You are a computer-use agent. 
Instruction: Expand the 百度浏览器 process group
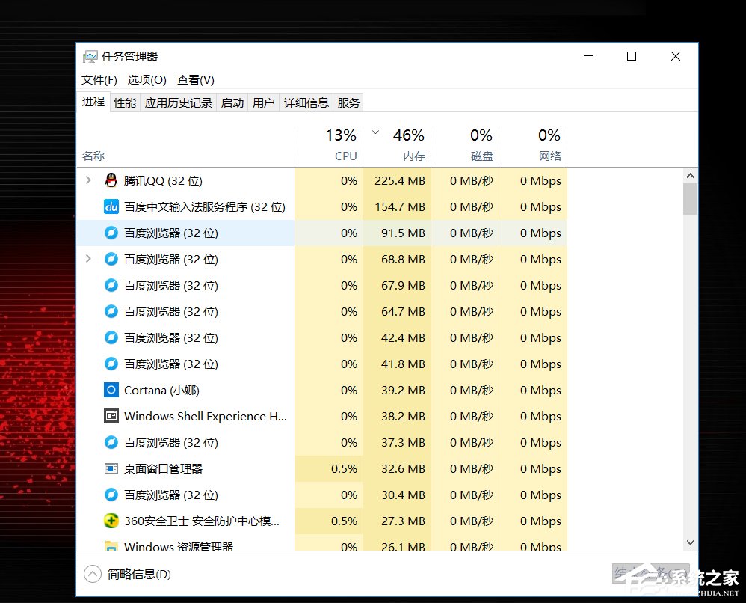(87, 259)
